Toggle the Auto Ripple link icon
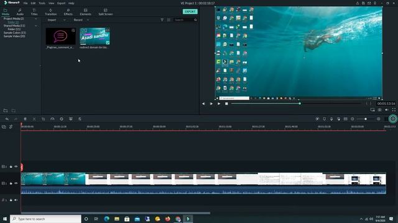This screenshot has width=398, height=223. [11, 126]
